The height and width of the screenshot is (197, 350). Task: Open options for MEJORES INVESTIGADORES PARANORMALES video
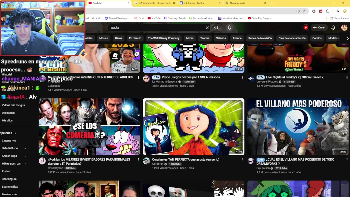pyautogui.click(x=138, y=160)
